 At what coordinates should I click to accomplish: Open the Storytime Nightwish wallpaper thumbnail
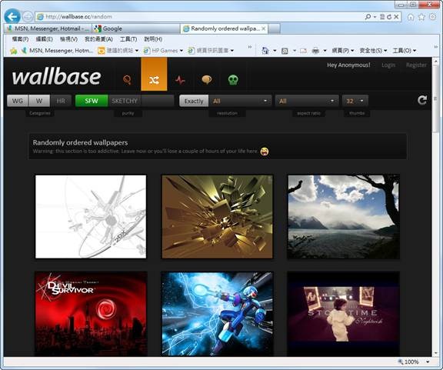point(344,314)
